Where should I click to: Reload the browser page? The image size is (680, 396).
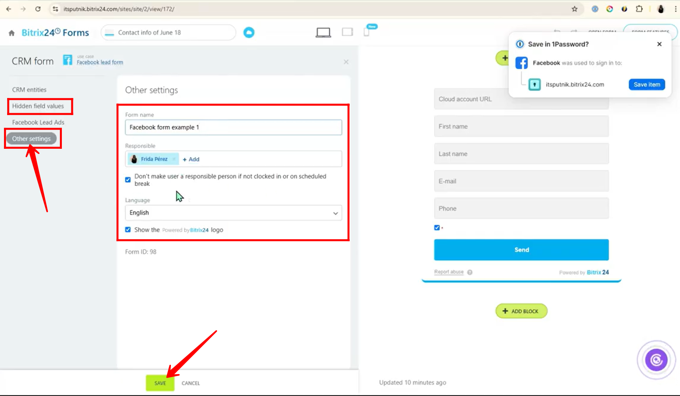pyautogui.click(x=38, y=9)
